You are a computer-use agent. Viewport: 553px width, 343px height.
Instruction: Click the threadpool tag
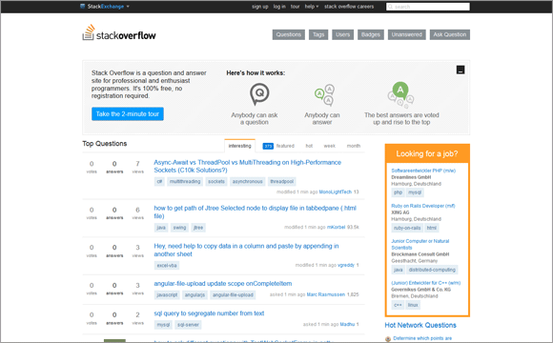[x=281, y=182]
